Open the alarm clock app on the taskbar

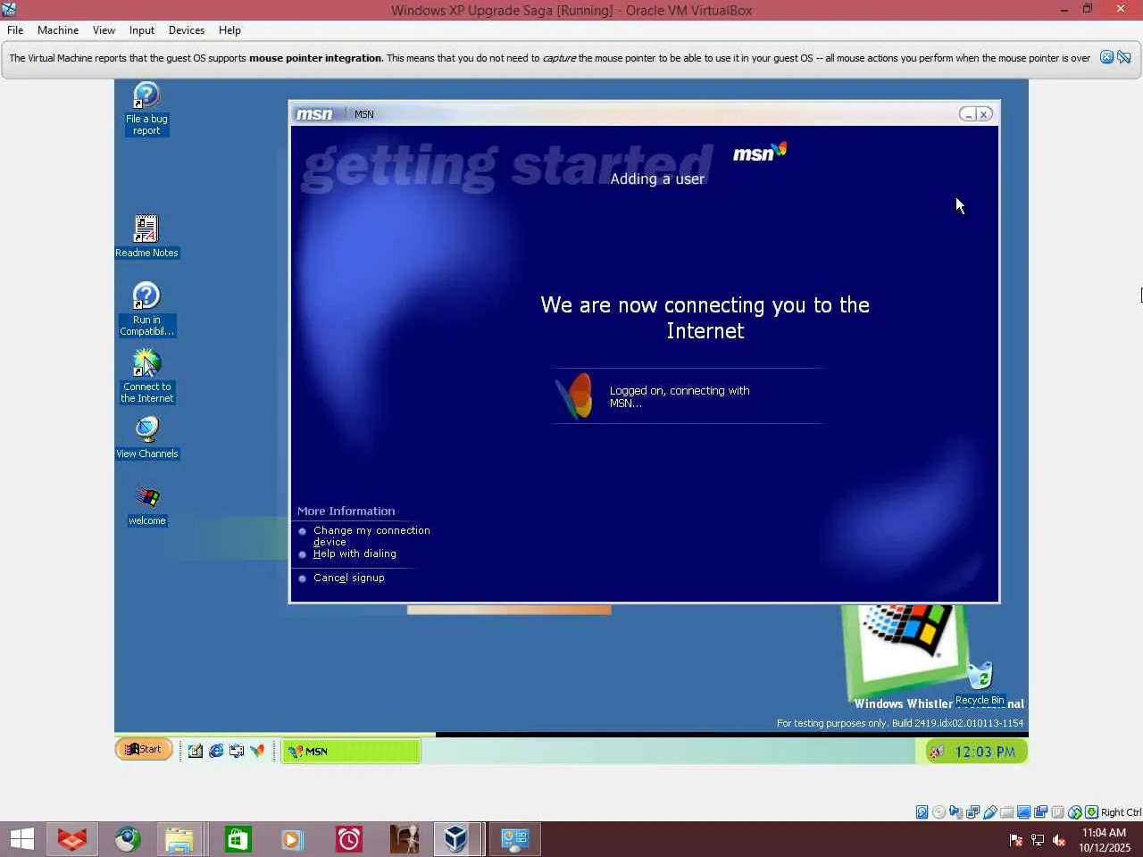click(348, 839)
